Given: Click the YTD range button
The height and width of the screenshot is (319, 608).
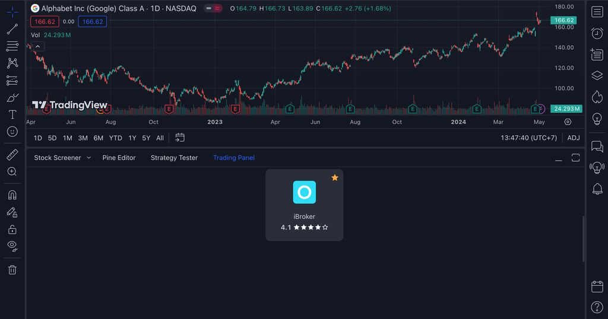Looking at the screenshot, I should click(x=116, y=138).
